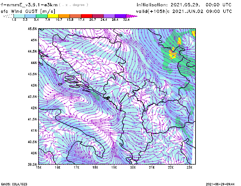Click the "42N" latitude label
Image resolution: width=241 pixels, height=186 pixels.
(x=34, y=108)
